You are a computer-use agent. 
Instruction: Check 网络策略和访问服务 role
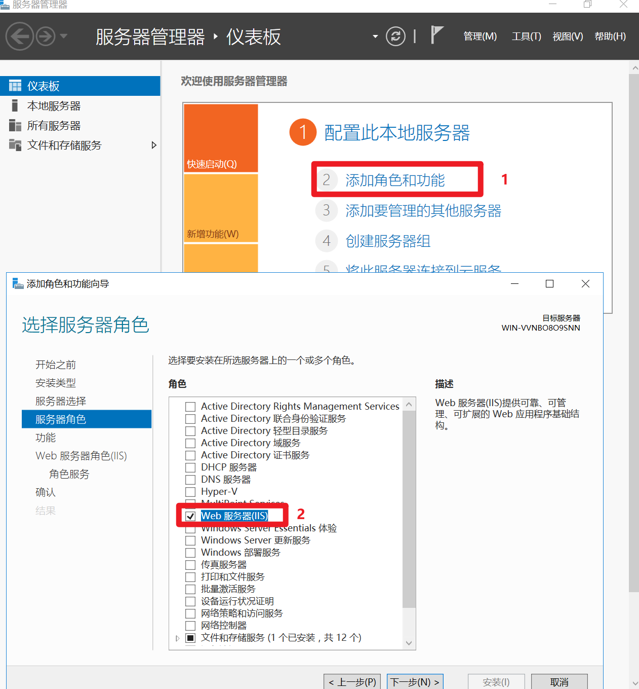coord(190,613)
